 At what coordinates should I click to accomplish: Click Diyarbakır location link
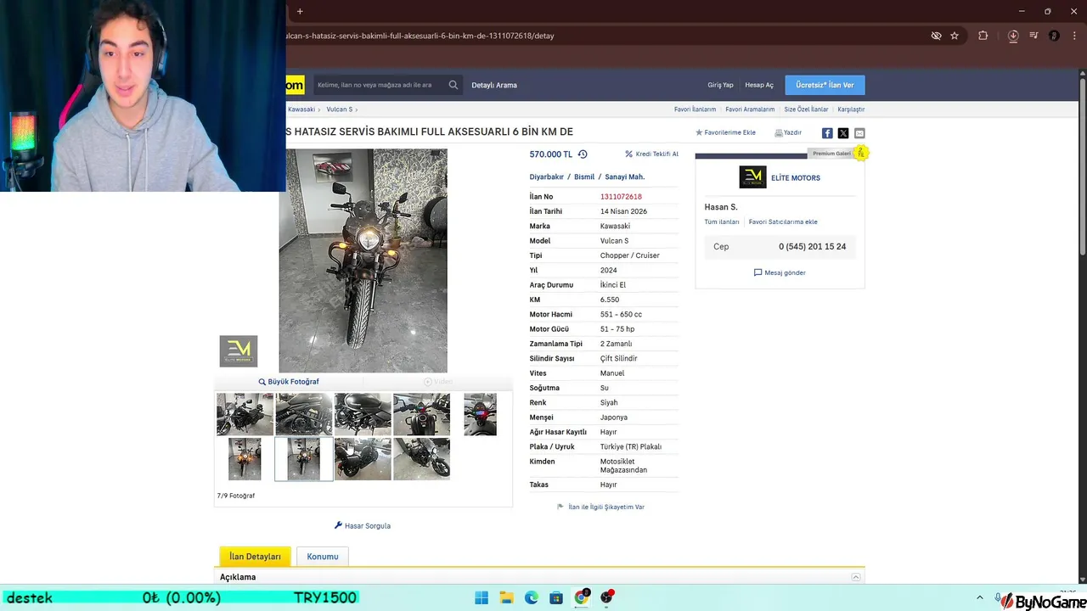click(x=547, y=177)
